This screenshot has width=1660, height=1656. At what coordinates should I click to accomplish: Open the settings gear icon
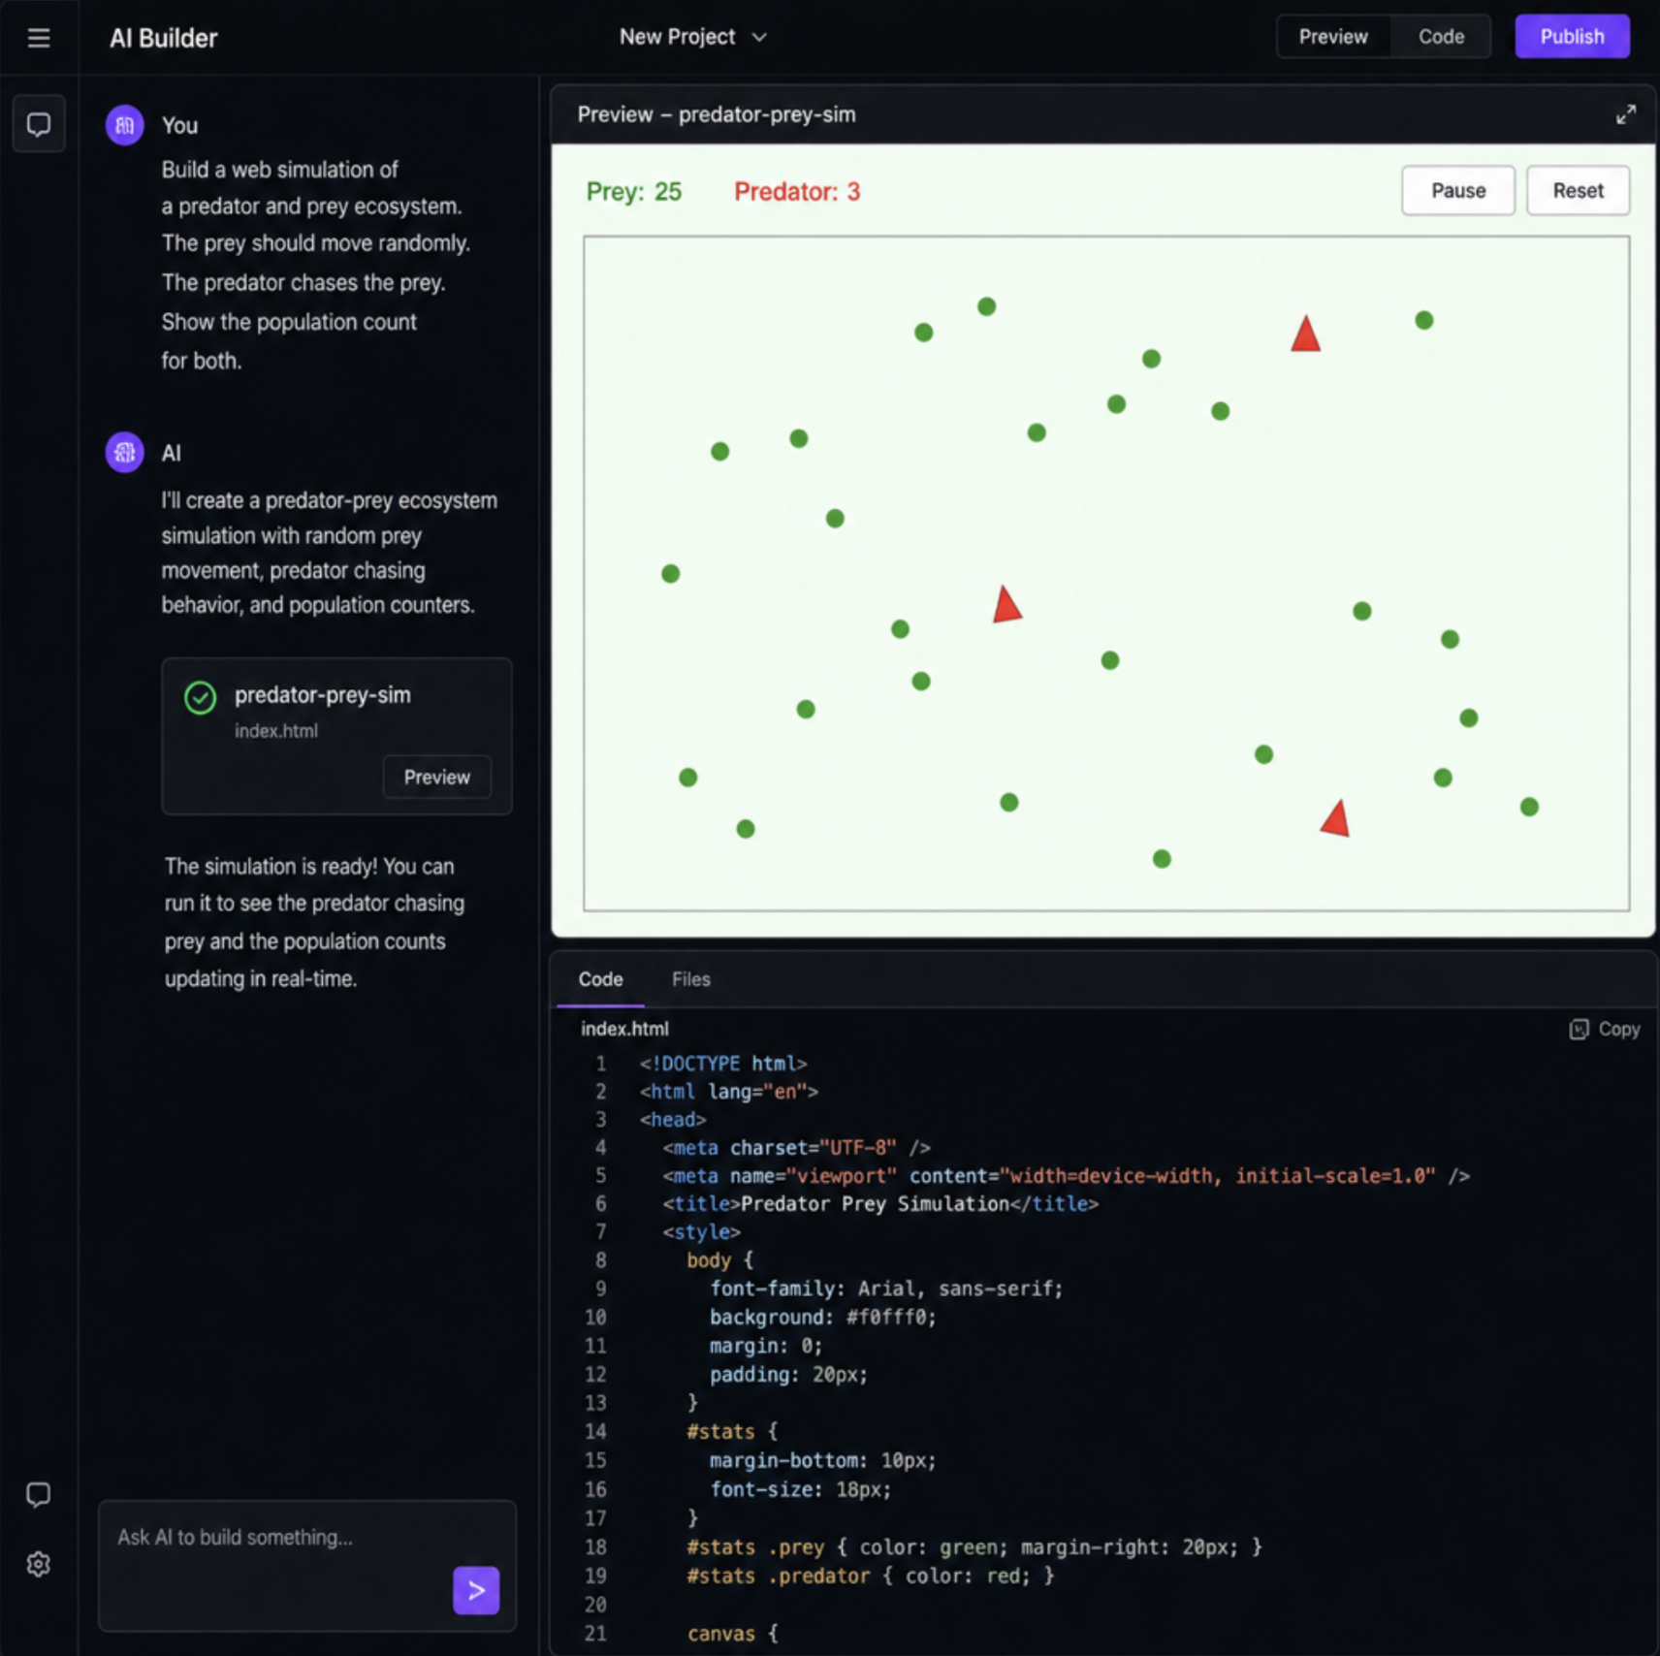[x=39, y=1564]
